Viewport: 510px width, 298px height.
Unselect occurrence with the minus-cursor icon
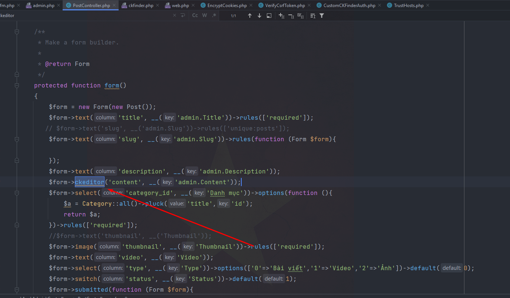(x=291, y=16)
